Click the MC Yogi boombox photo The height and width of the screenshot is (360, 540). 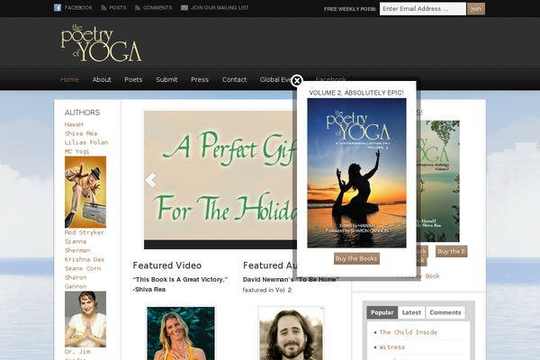(85, 192)
